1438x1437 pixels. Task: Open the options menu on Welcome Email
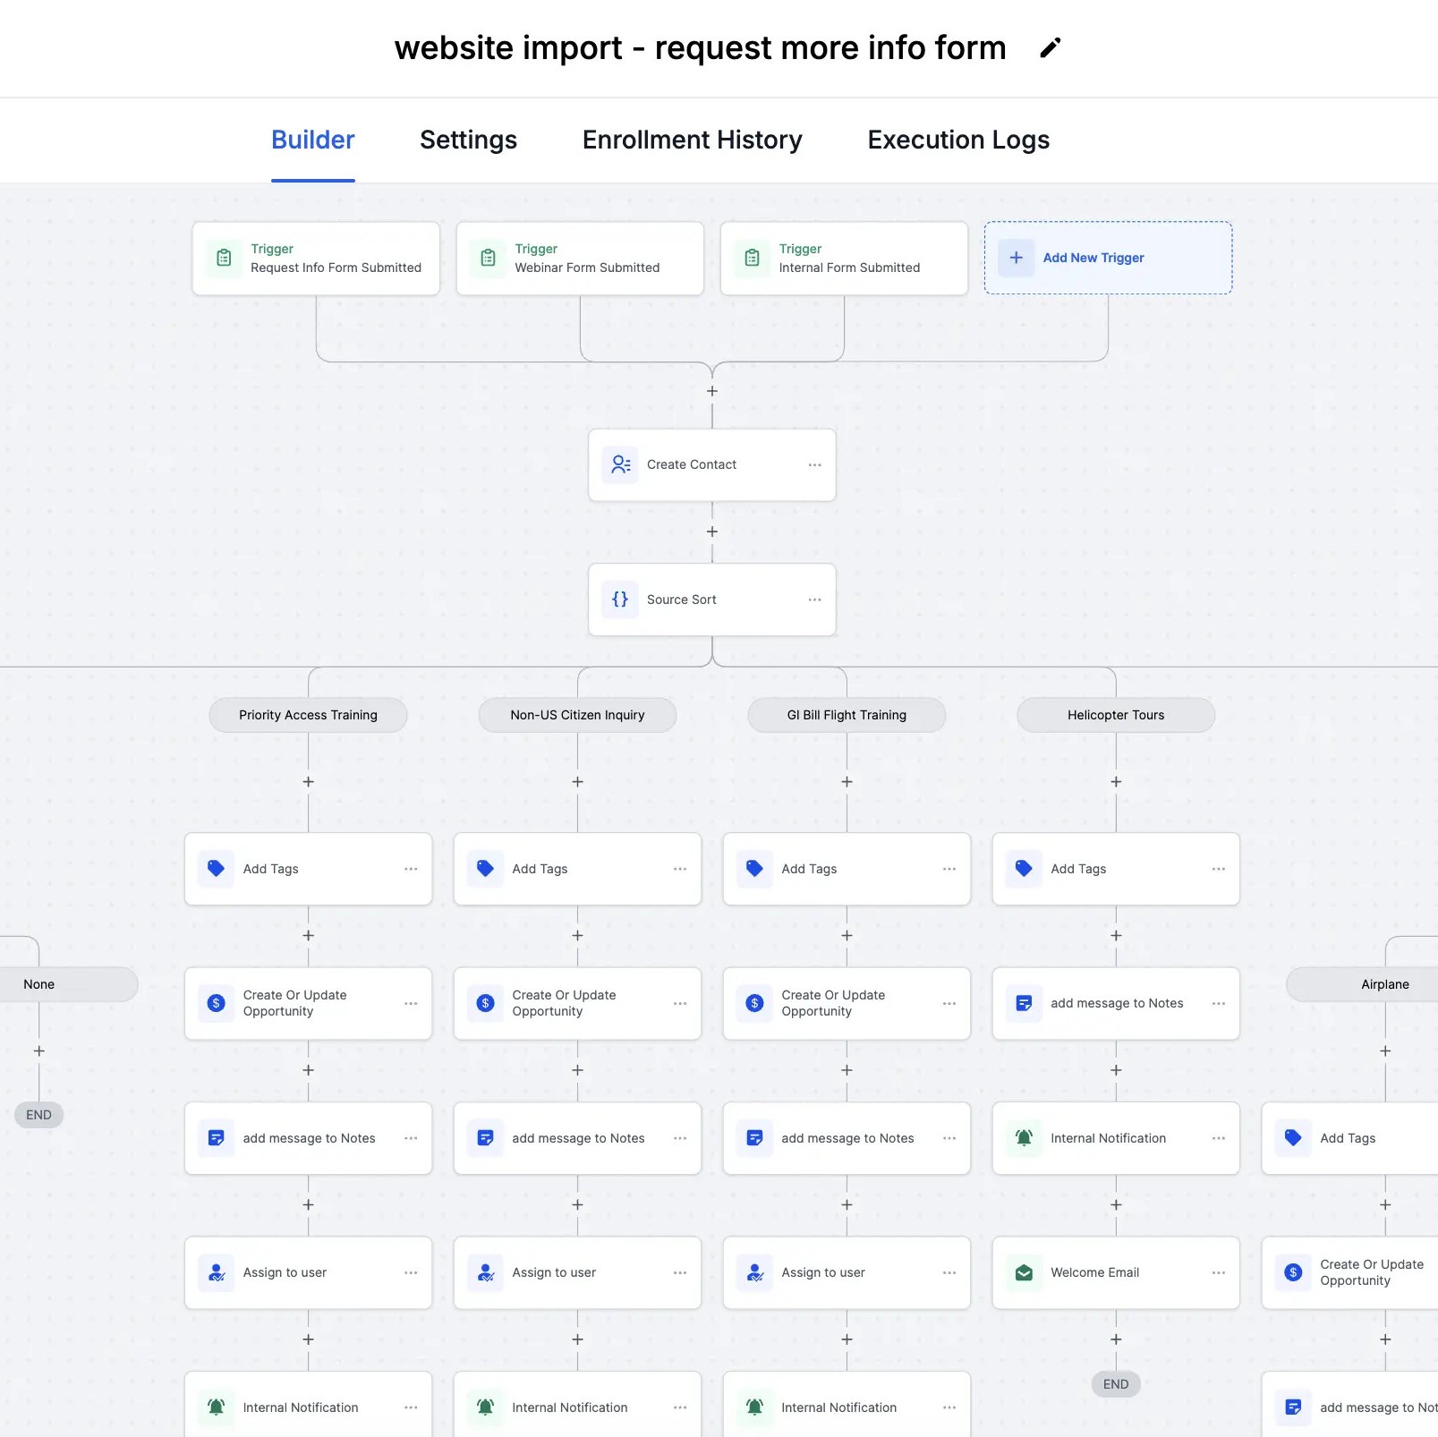(x=1218, y=1272)
